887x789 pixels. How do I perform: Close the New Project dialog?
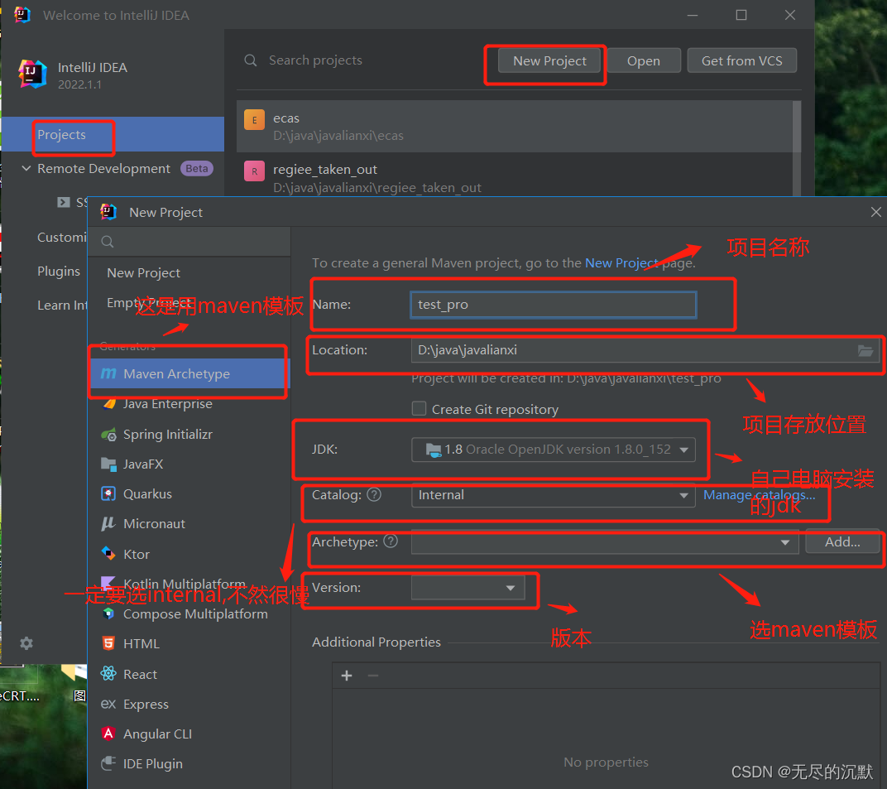pyautogui.click(x=875, y=212)
